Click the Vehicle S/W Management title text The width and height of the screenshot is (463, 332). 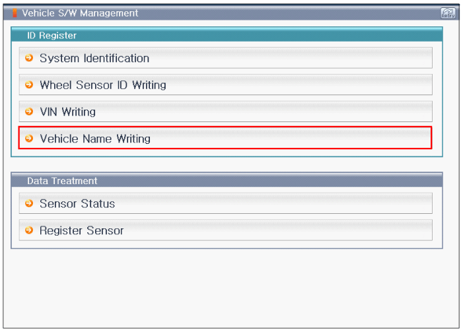[x=80, y=13]
